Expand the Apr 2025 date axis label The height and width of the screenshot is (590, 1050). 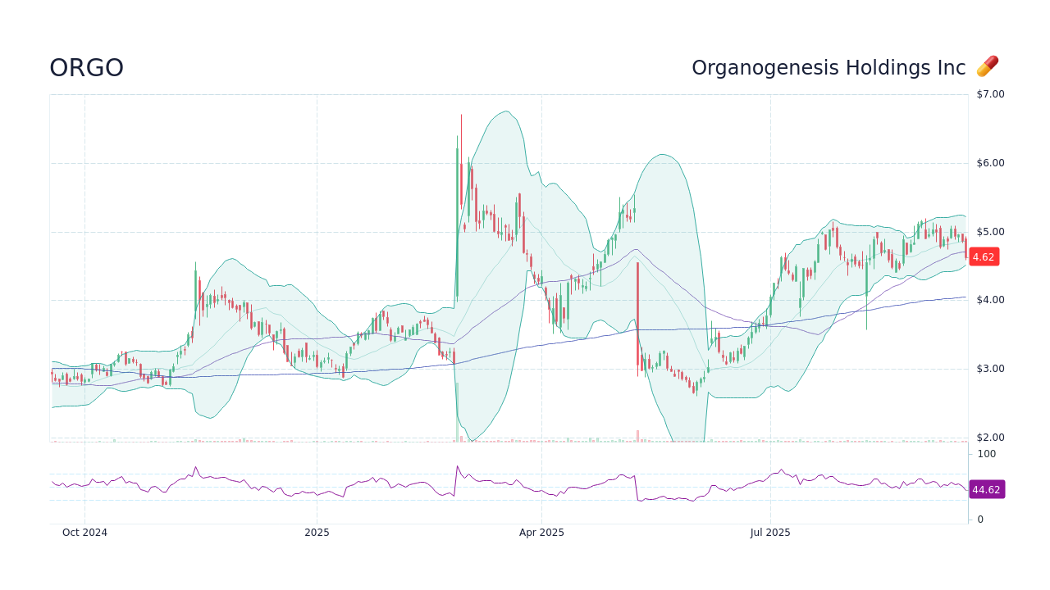tap(541, 532)
